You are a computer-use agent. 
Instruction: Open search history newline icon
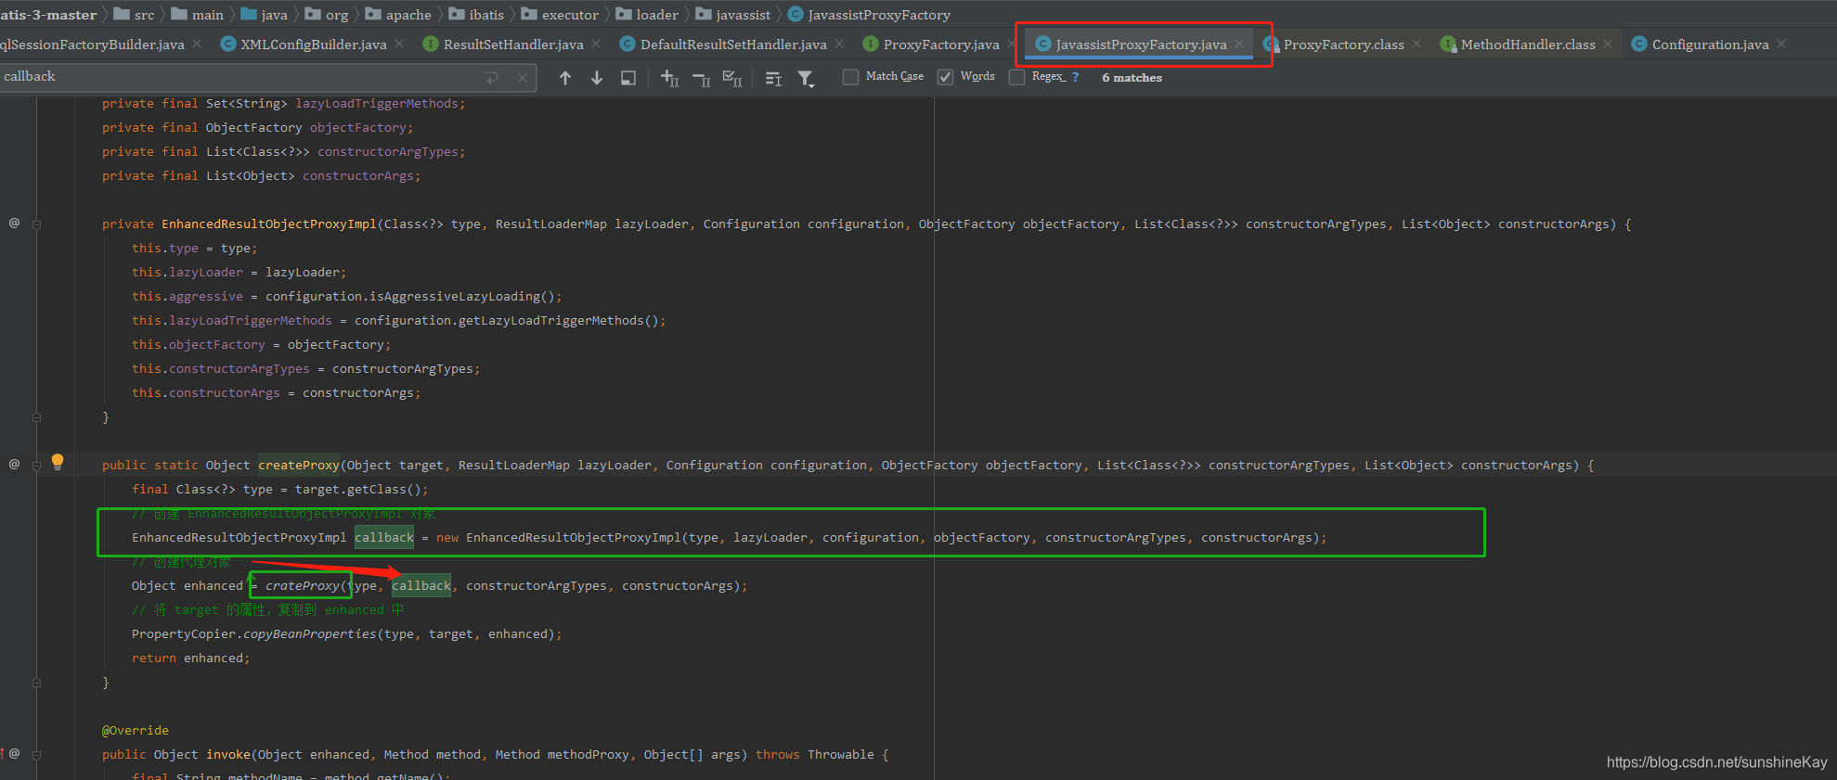pos(492,78)
